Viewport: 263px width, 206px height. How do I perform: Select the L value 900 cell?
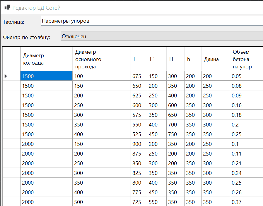click(139, 144)
